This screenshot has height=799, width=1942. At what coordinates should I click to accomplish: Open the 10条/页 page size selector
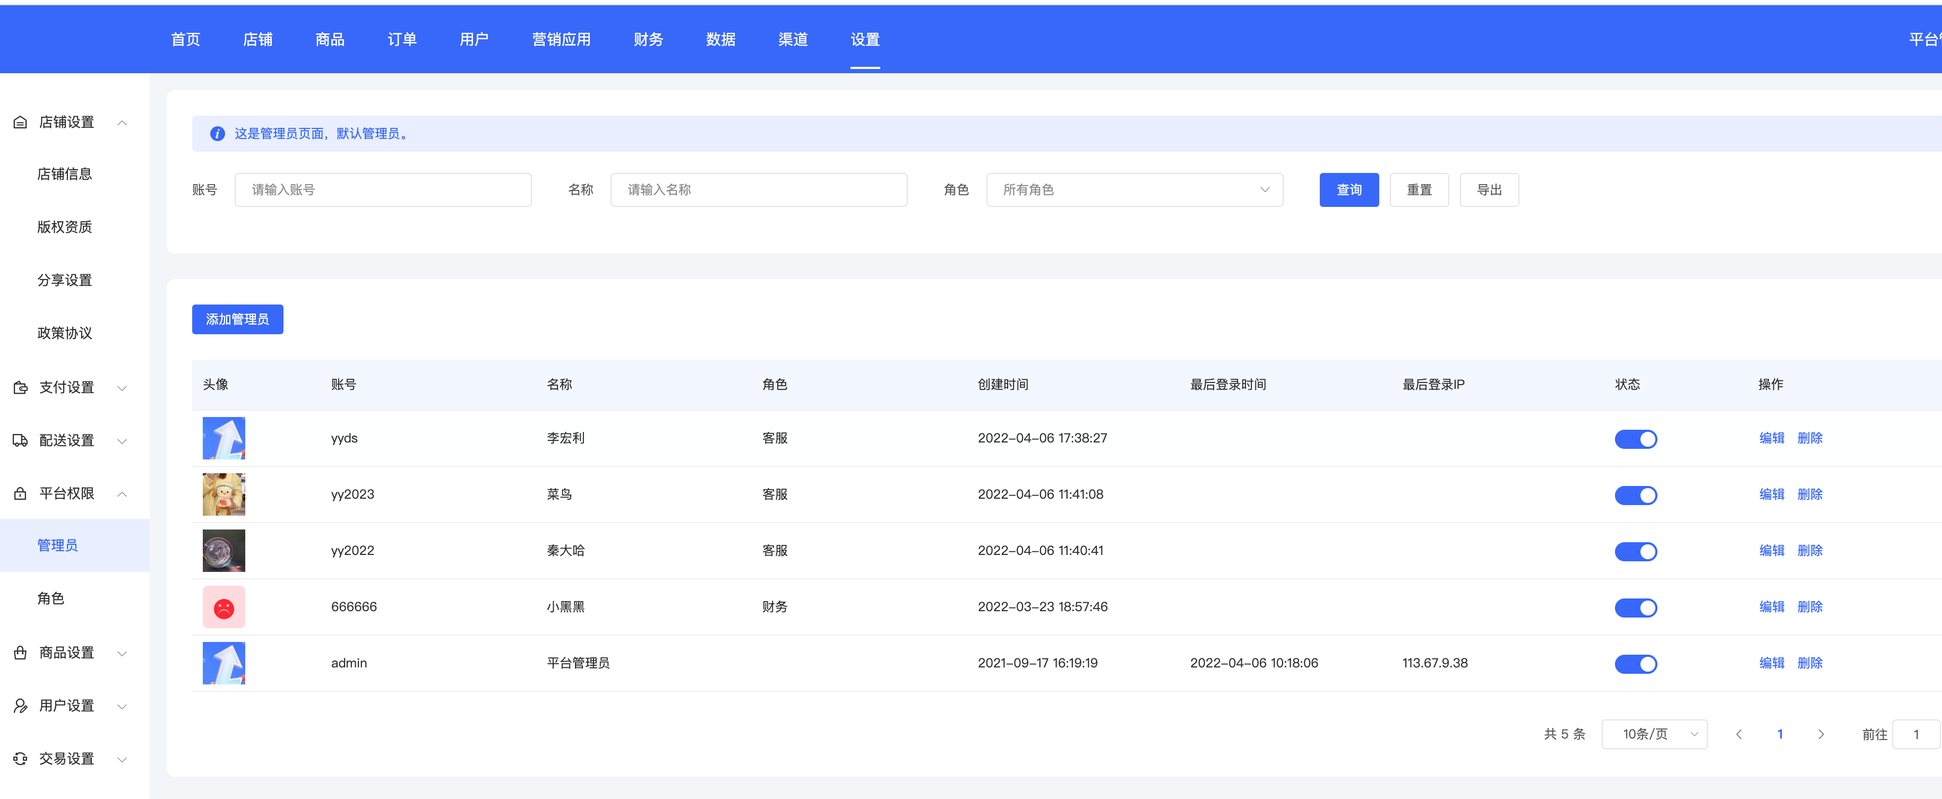1654,734
